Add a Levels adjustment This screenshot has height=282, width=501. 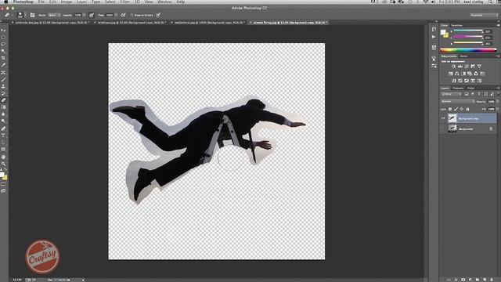[460, 67]
